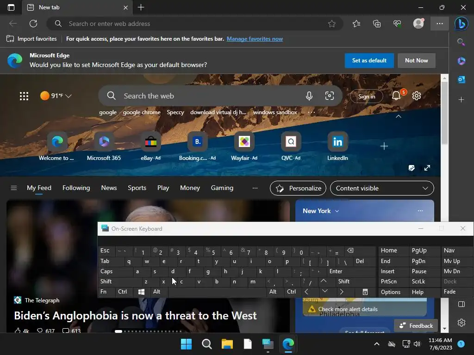Viewport: 474px width, 355px height.
Task: Switch to the Following tab
Action: (x=76, y=188)
